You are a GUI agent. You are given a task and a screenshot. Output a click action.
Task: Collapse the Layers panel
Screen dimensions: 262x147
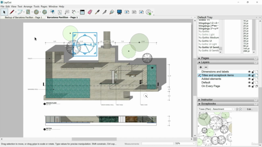point(199,62)
